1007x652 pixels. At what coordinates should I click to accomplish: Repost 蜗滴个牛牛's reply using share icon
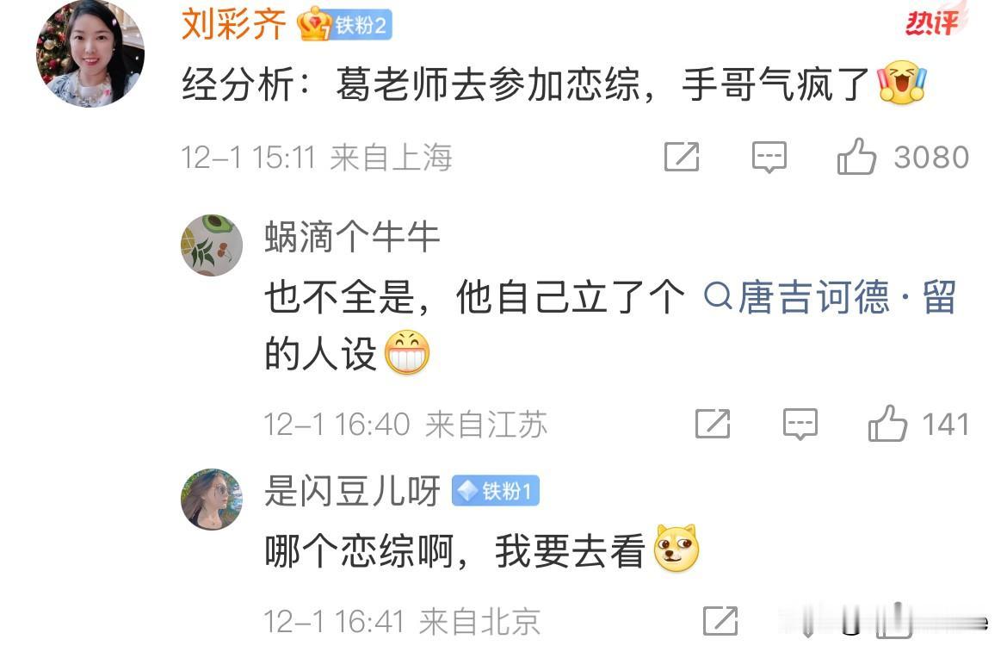[x=713, y=423]
